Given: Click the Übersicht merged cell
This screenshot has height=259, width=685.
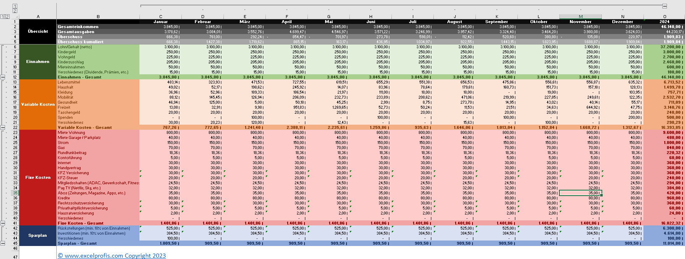Looking at the screenshot, I should click(38, 31).
